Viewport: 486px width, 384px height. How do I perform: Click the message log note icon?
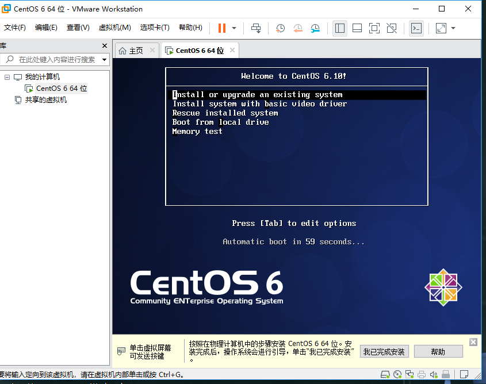click(x=464, y=375)
